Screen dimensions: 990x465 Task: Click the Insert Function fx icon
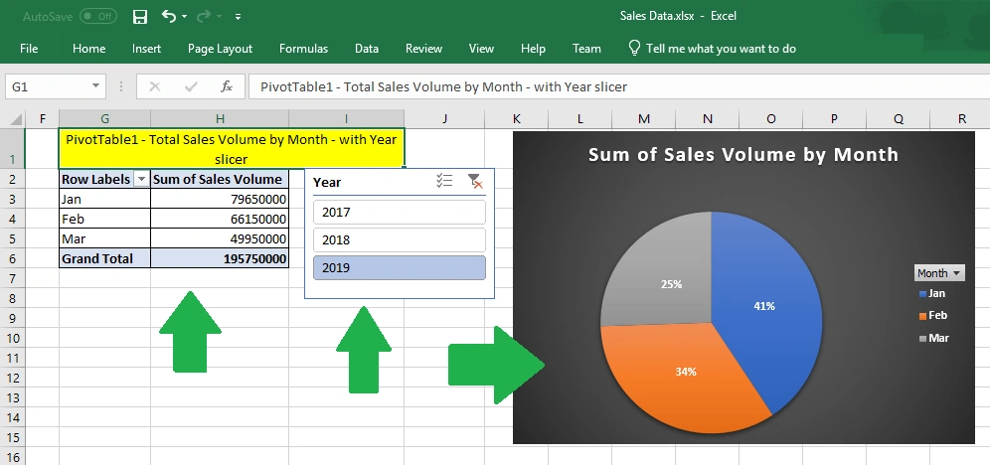[227, 87]
